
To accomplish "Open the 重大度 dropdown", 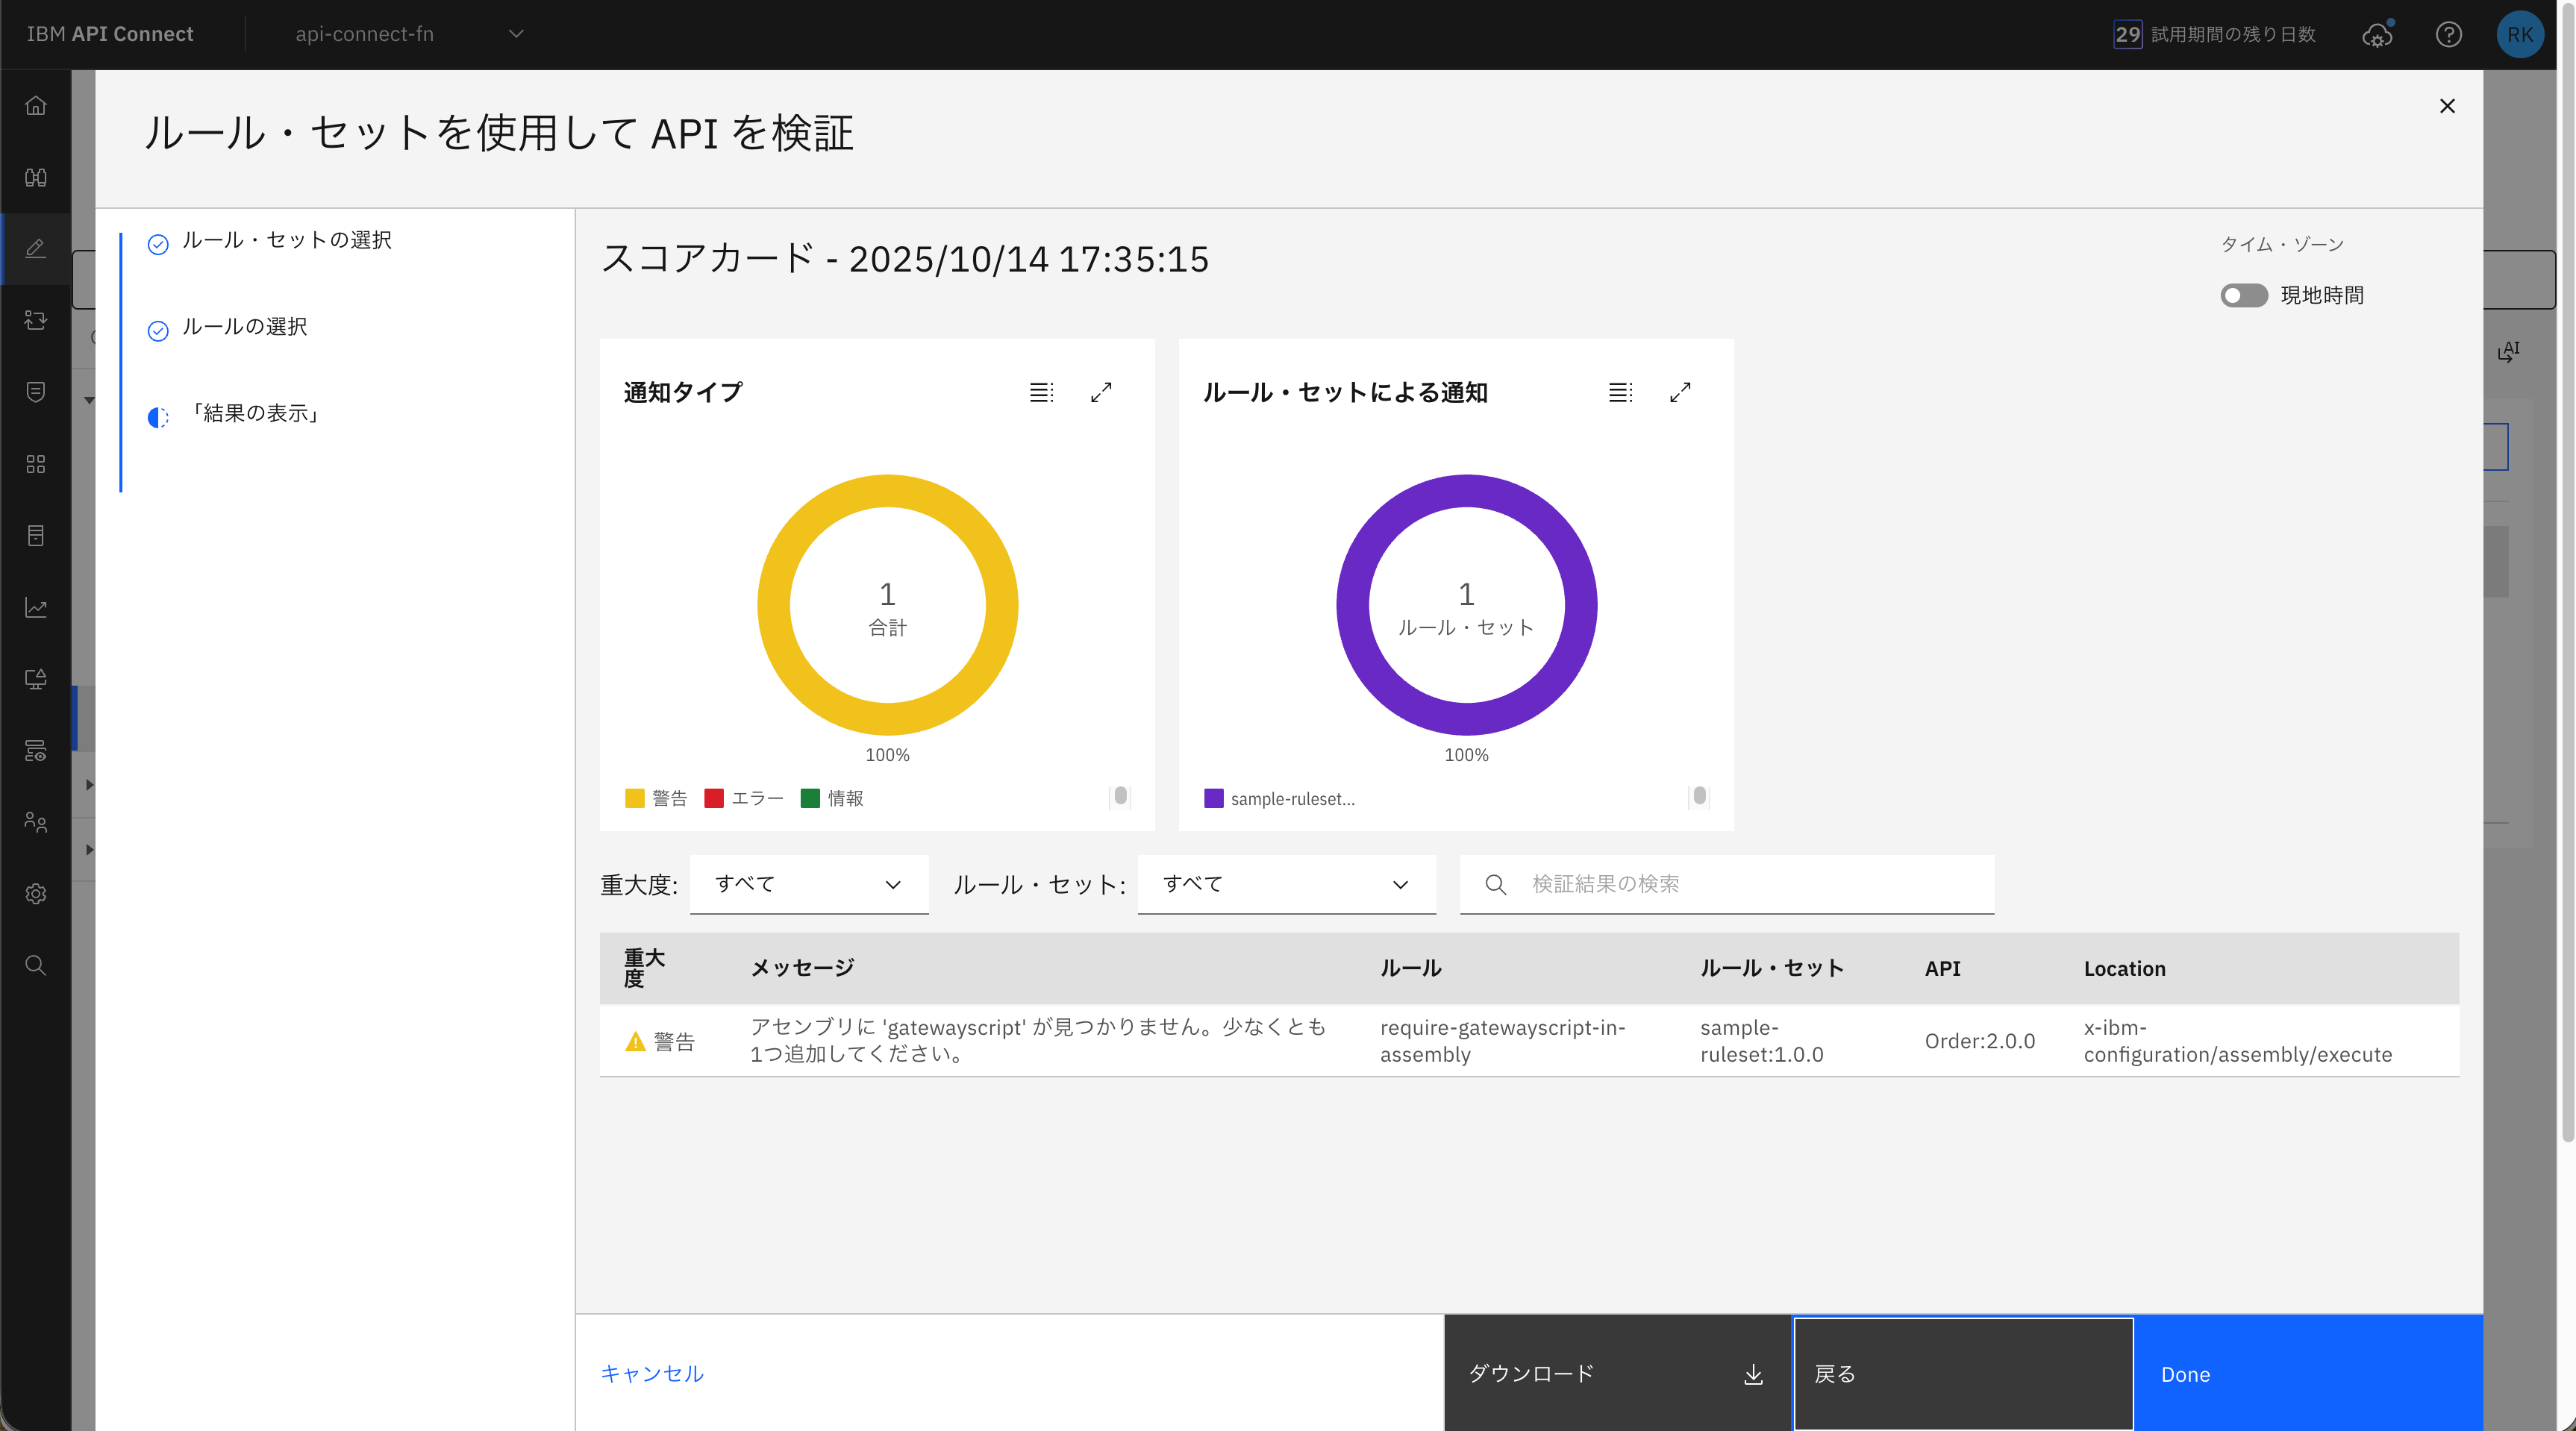I will click(x=808, y=884).
